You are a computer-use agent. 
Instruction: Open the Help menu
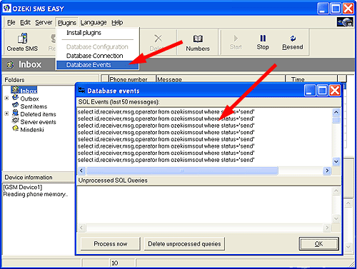point(117,22)
